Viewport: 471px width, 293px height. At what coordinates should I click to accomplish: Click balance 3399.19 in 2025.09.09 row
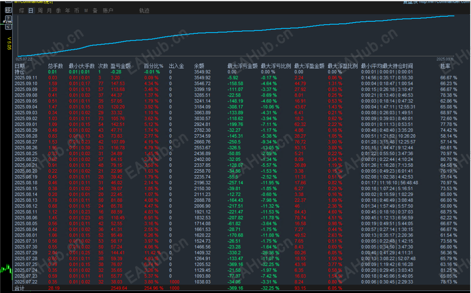203,89
